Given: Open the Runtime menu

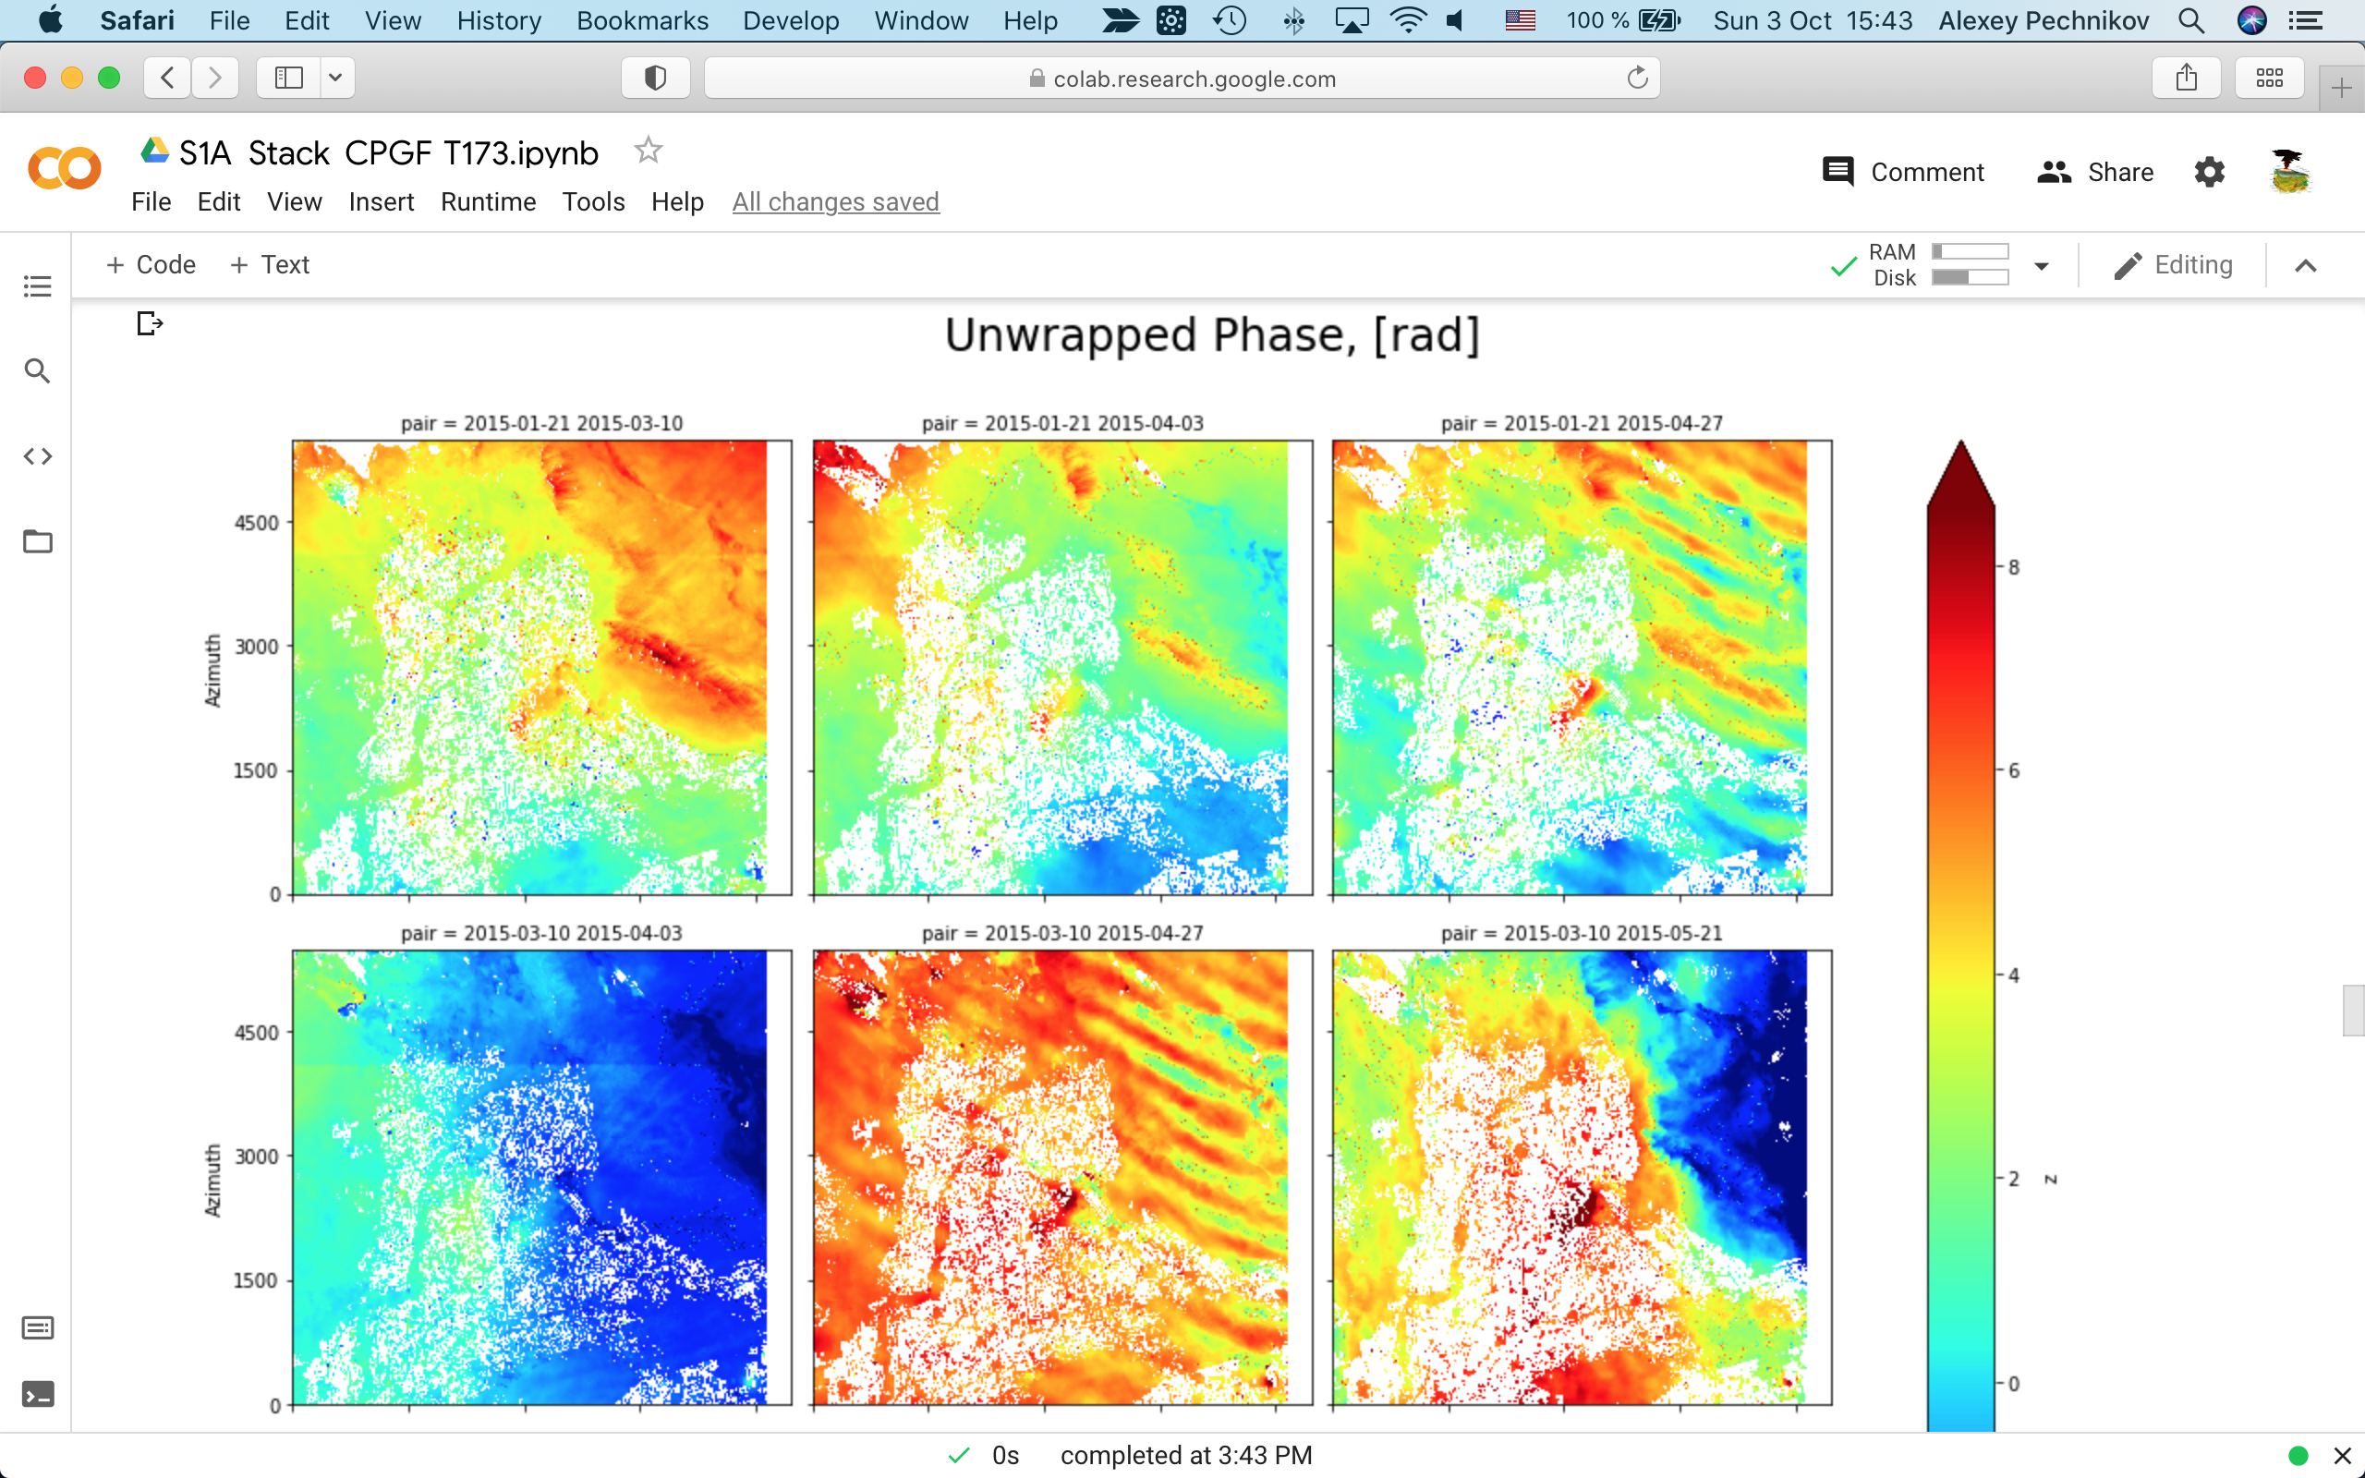Looking at the screenshot, I should (x=488, y=202).
